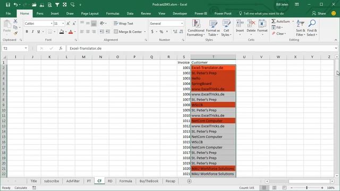
Task: Click Tell me what you want to do
Action: pyautogui.click(x=261, y=13)
